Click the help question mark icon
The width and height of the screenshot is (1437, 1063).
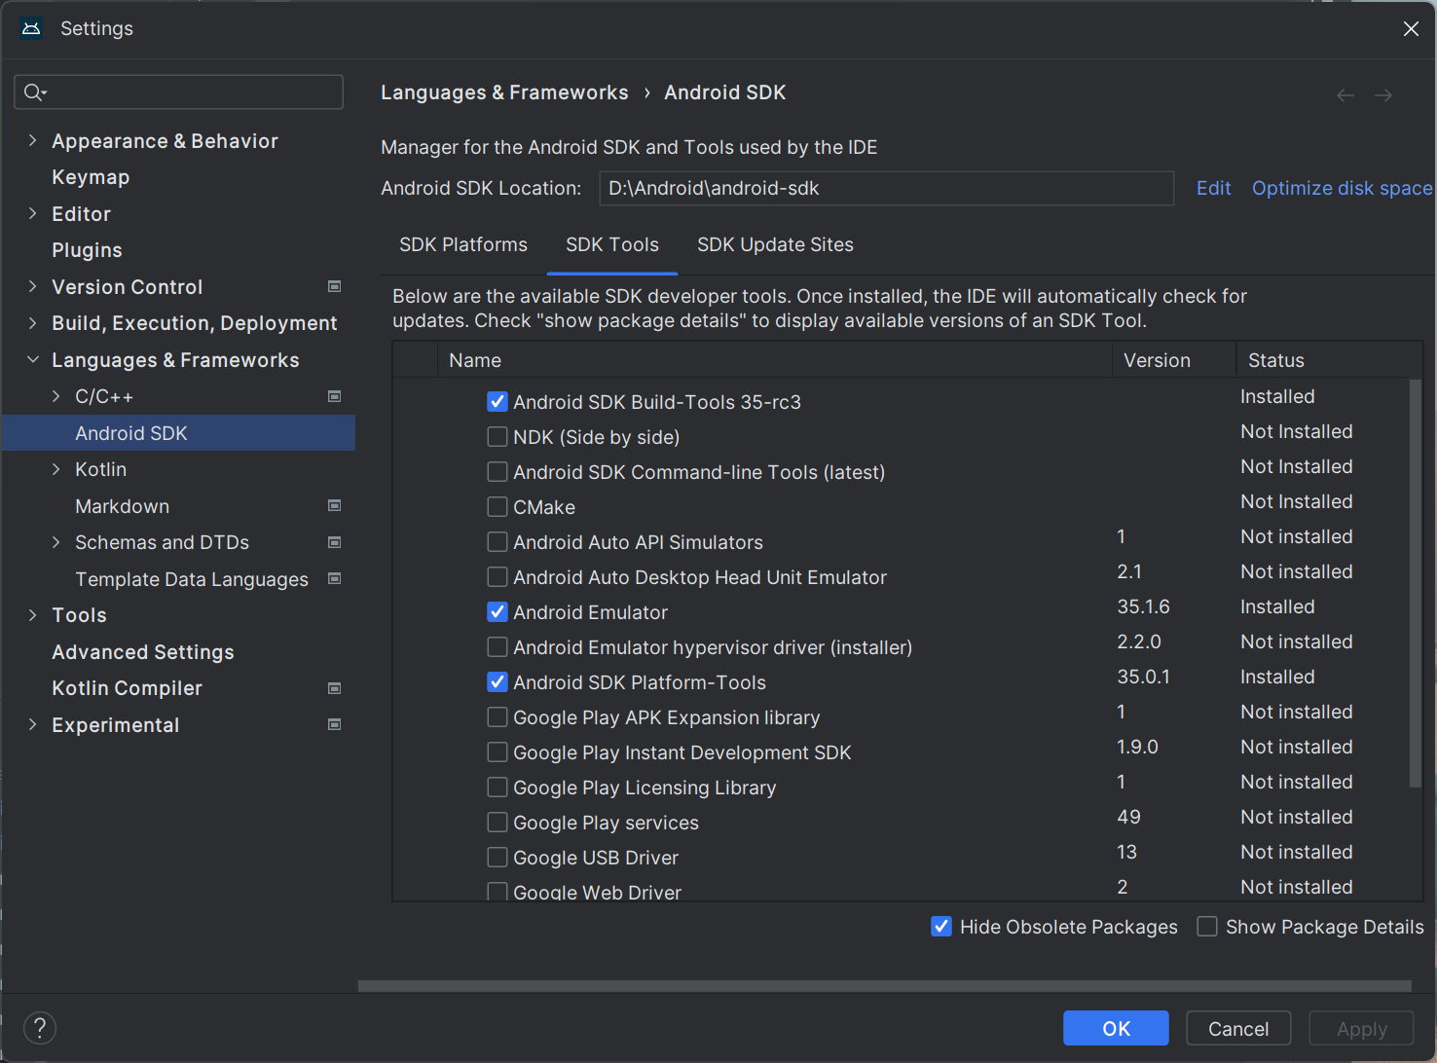[x=40, y=1028]
